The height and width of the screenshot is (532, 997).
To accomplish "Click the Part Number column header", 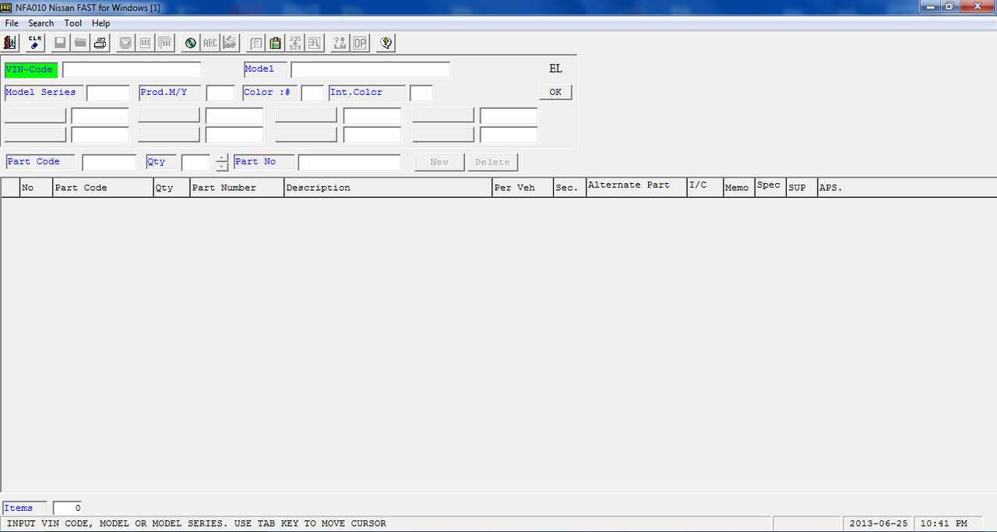I will [x=237, y=188].
